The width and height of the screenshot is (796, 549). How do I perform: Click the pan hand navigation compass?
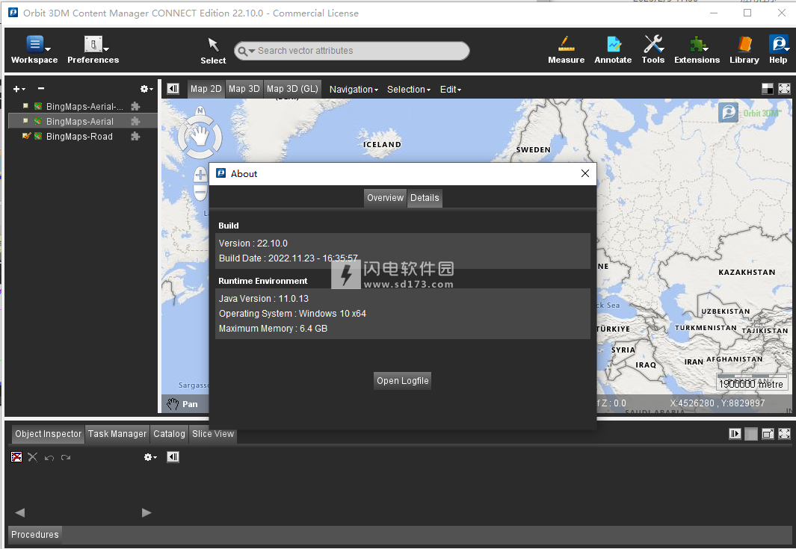200,137
